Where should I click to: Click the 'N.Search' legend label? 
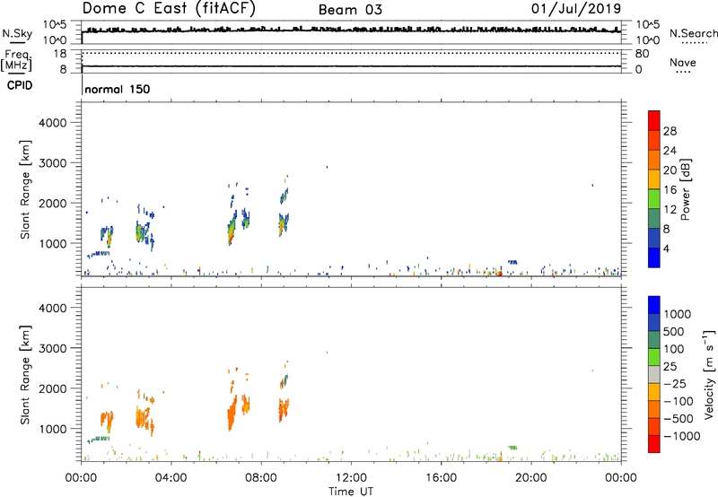693,33
